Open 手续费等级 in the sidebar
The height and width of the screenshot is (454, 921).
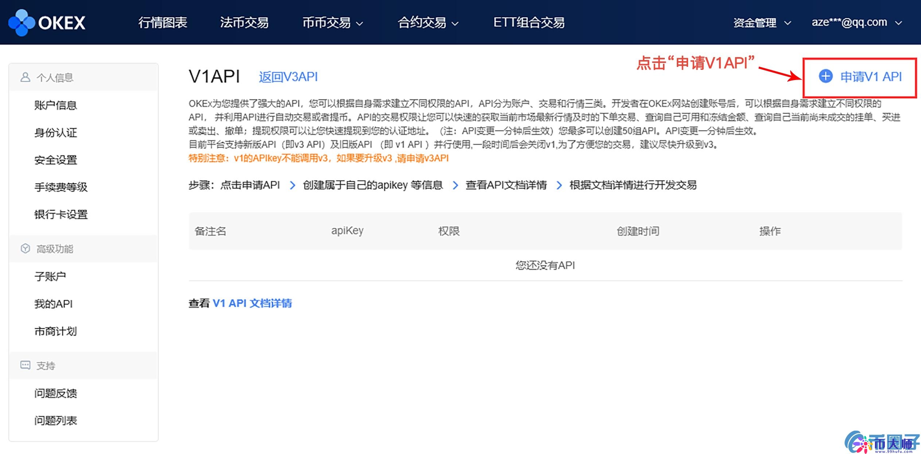click(x=61, y=187)
